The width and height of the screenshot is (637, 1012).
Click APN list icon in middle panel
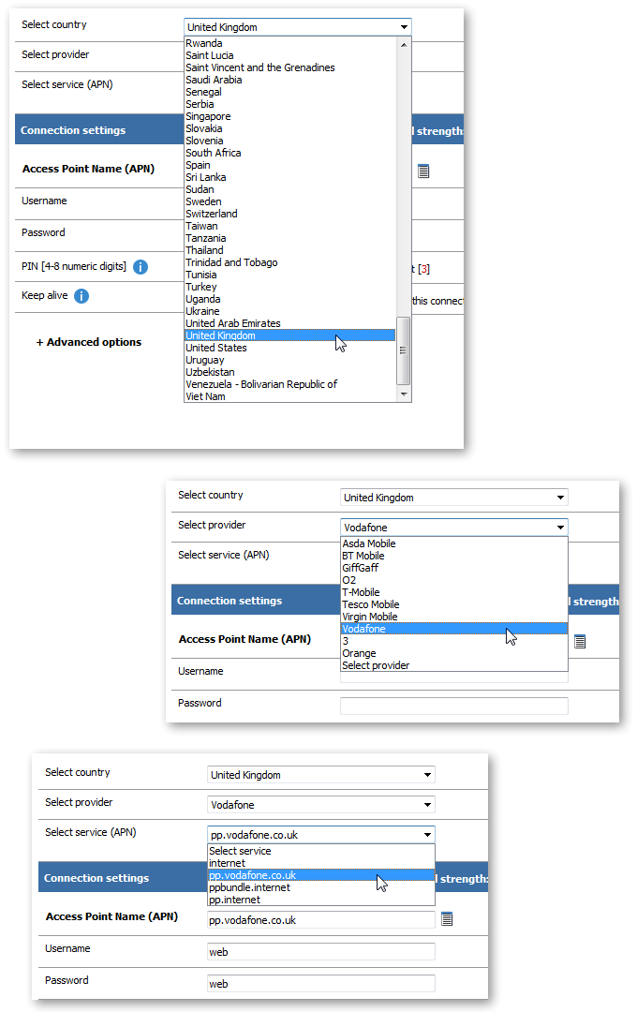coord(580,642)
